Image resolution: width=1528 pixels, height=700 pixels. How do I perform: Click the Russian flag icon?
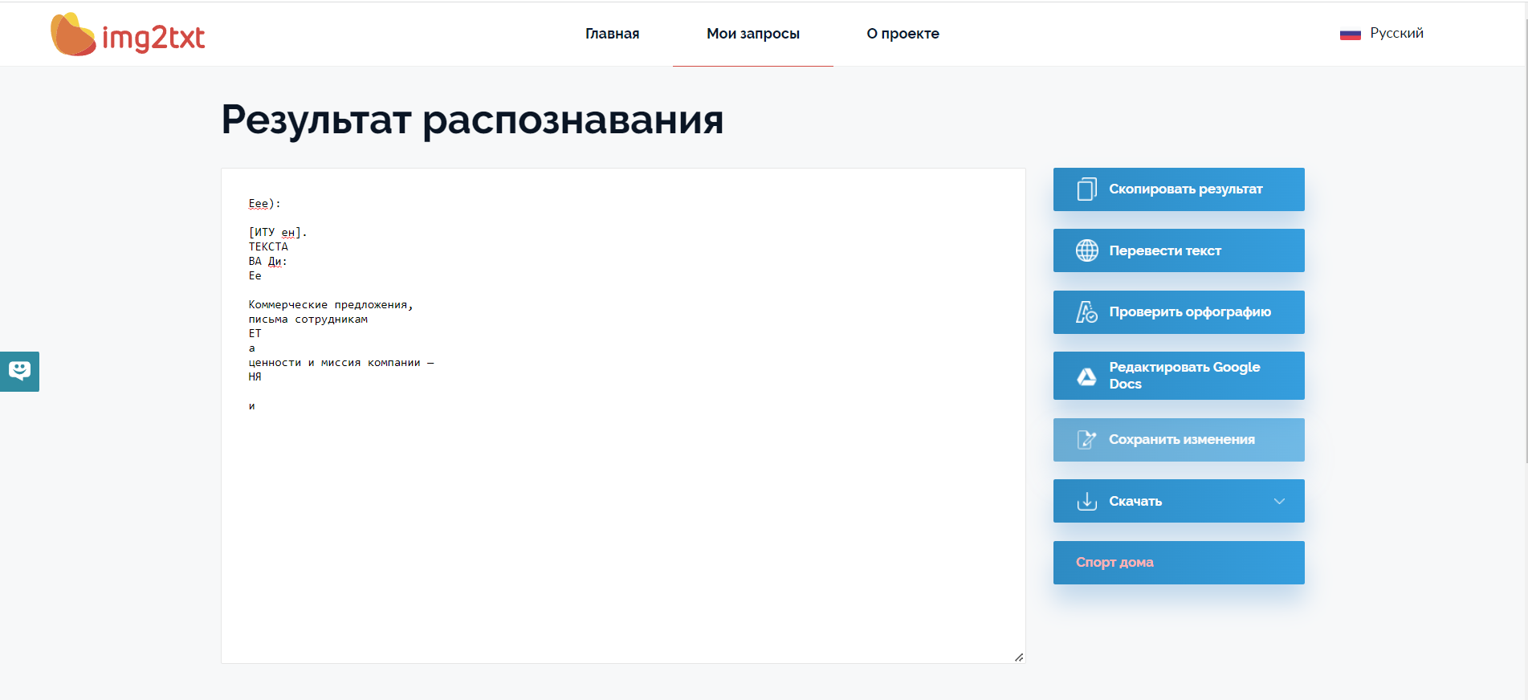(x=1350, y=35)
